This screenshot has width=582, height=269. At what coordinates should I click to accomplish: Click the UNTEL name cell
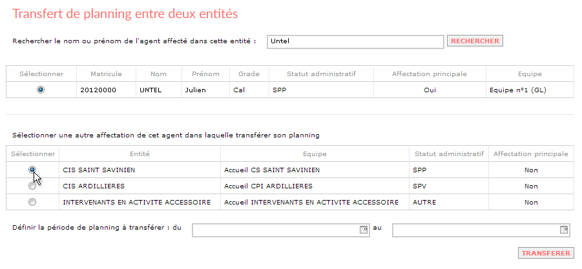point(159,90)
